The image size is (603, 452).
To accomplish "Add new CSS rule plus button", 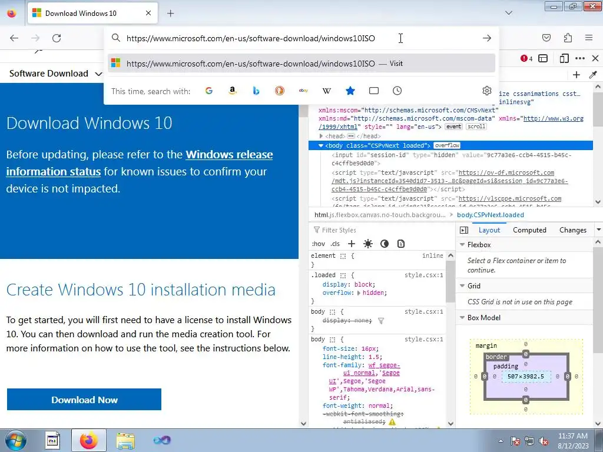I will coord(352,244).
